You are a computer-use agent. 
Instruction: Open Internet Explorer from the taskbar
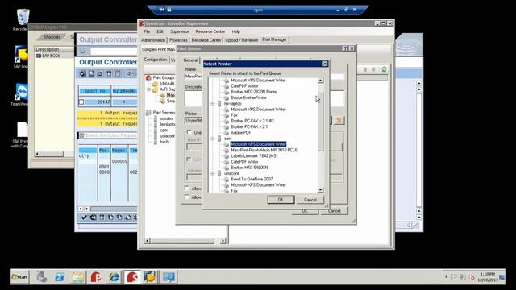click(x=114, y=277)
